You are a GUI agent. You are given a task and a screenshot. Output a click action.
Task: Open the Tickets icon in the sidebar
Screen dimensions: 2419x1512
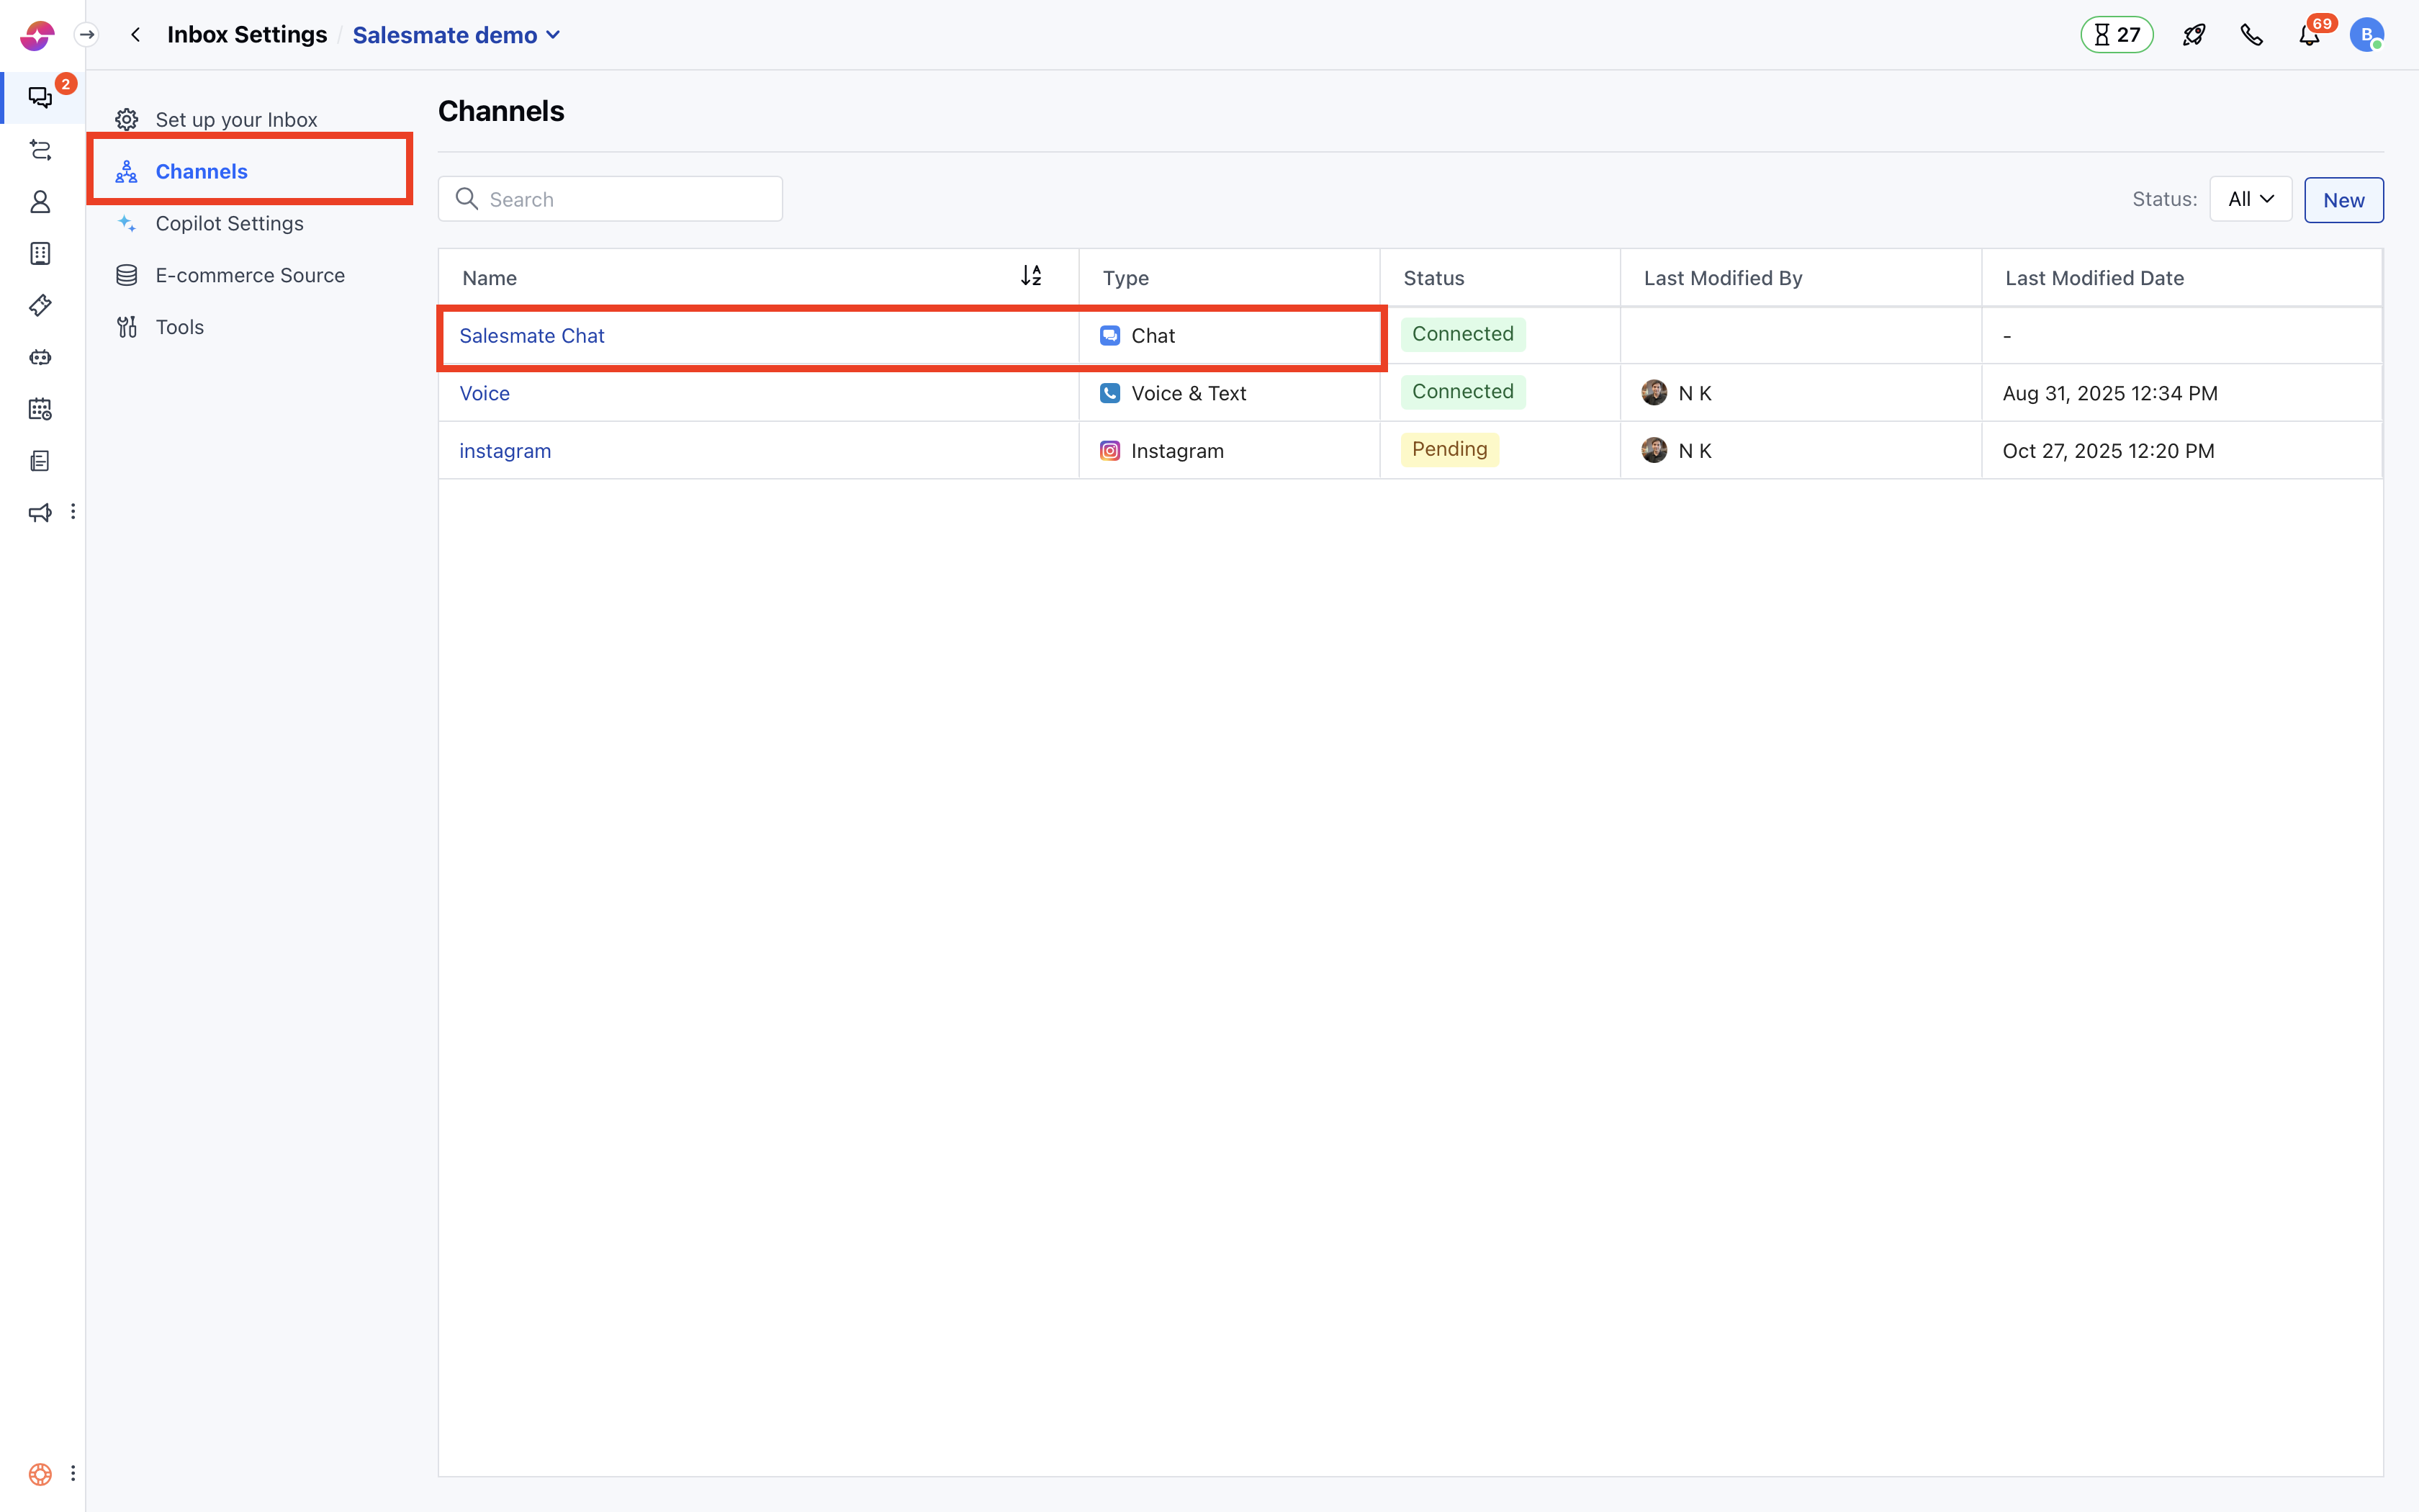point(40,305)
